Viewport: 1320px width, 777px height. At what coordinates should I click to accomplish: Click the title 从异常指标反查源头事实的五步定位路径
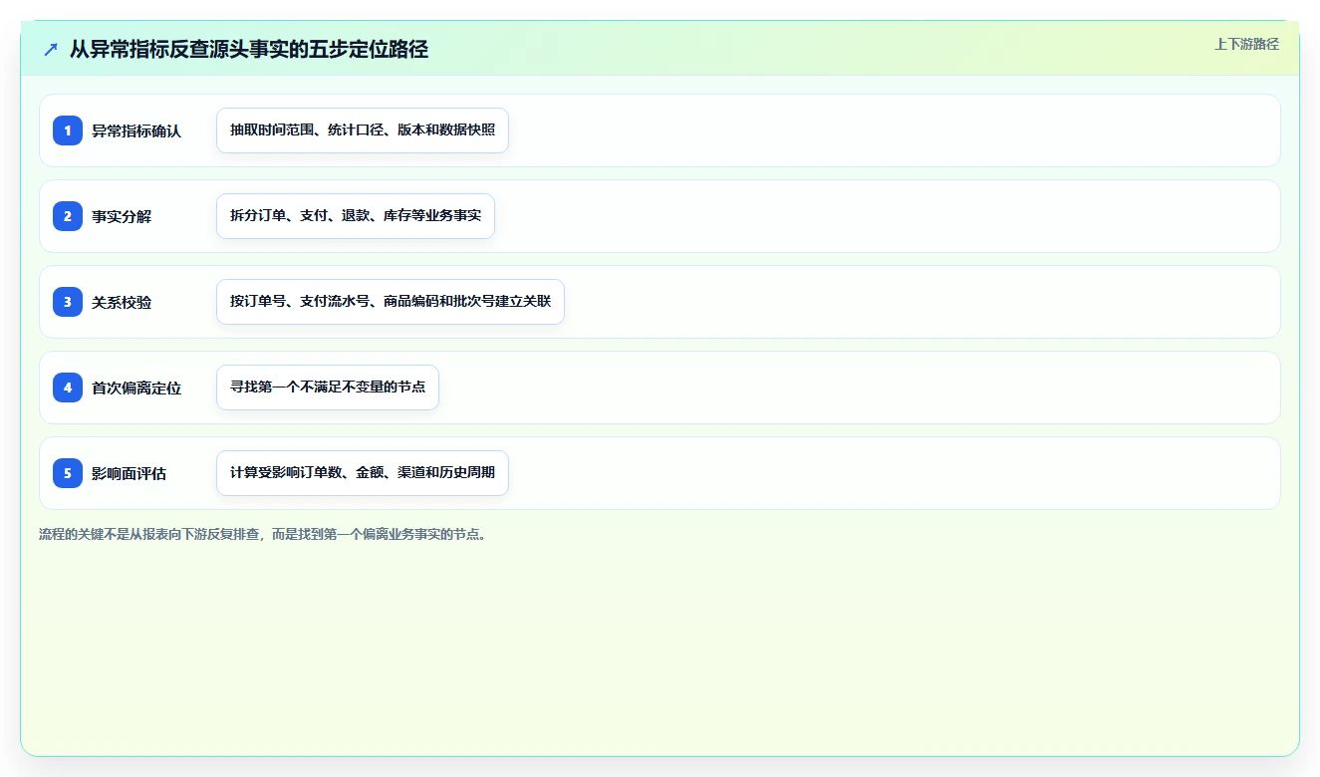coord(249,49)
